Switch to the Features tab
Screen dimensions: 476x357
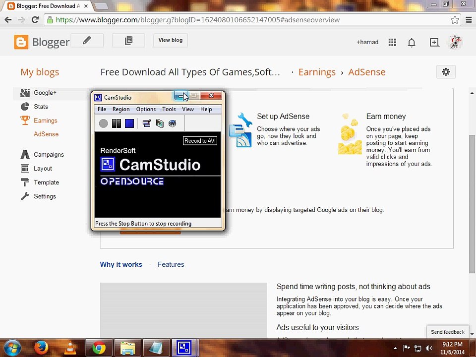pyautogui.click(x=171, y=264)
